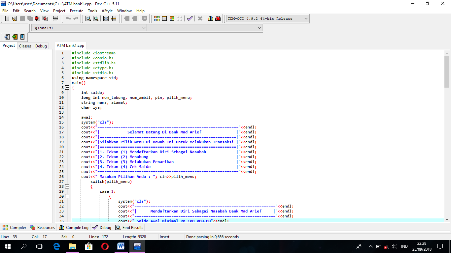Save the file using the Save icon

coord(22,18)
